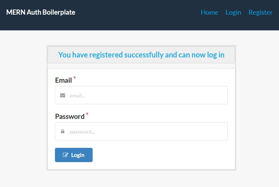The image size is (279, 187).
Task: Focus the email input field
Action: [x=146, y=95]
